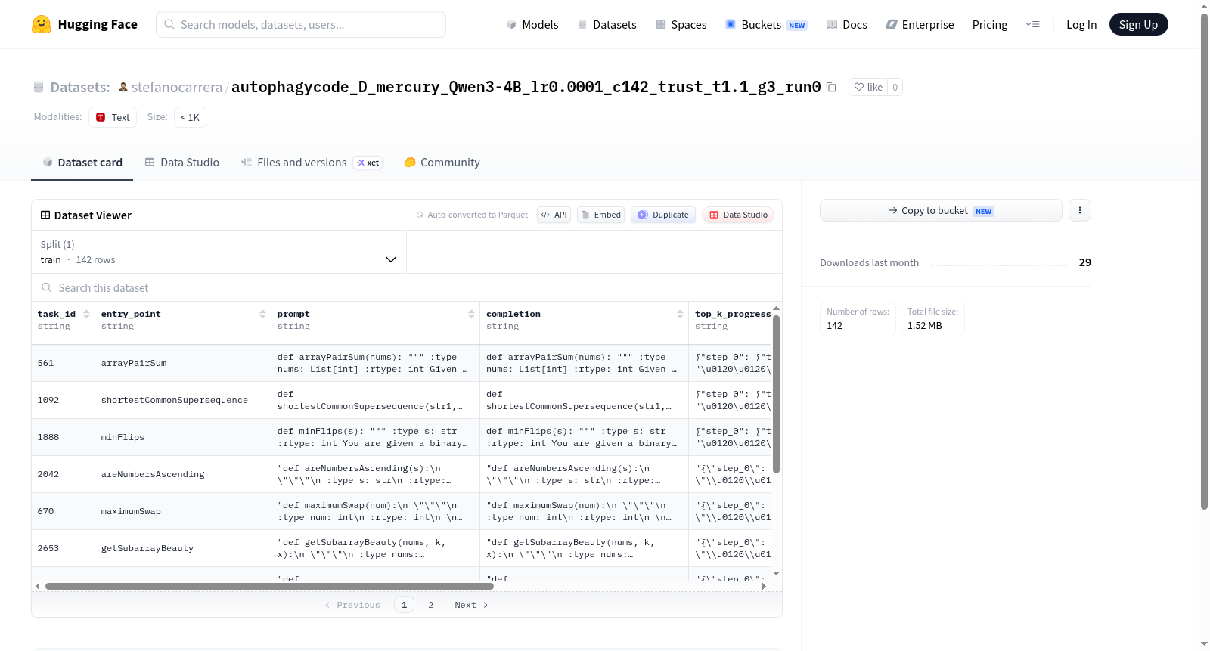
Task: Open the Datasets page
Action: tap(607, 24)
